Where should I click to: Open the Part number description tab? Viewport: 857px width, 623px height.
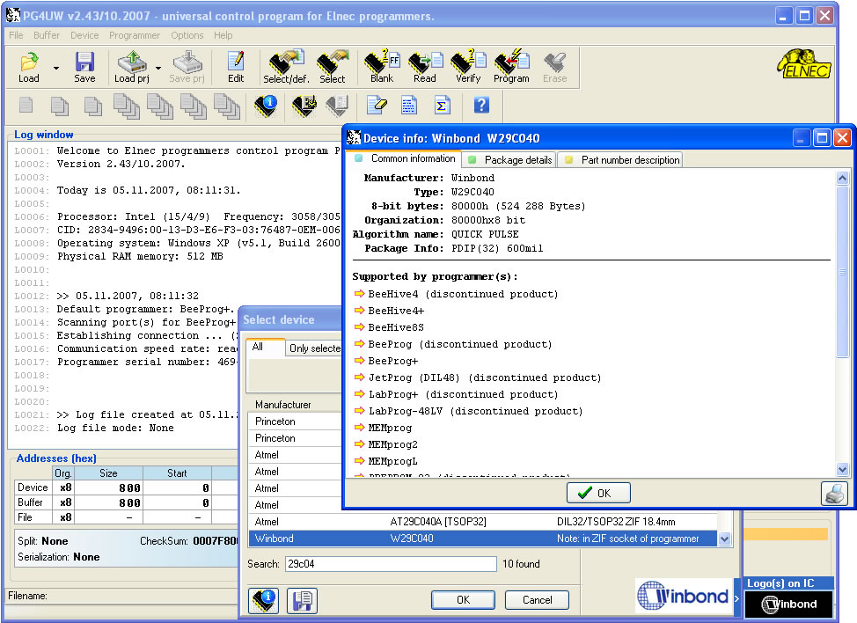pyautogui.click(x=621, y=159)
